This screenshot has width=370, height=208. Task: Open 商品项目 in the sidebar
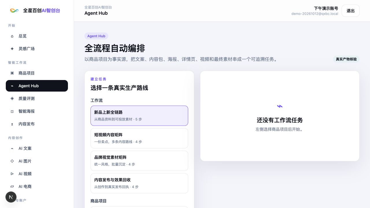tap(37, 73)
